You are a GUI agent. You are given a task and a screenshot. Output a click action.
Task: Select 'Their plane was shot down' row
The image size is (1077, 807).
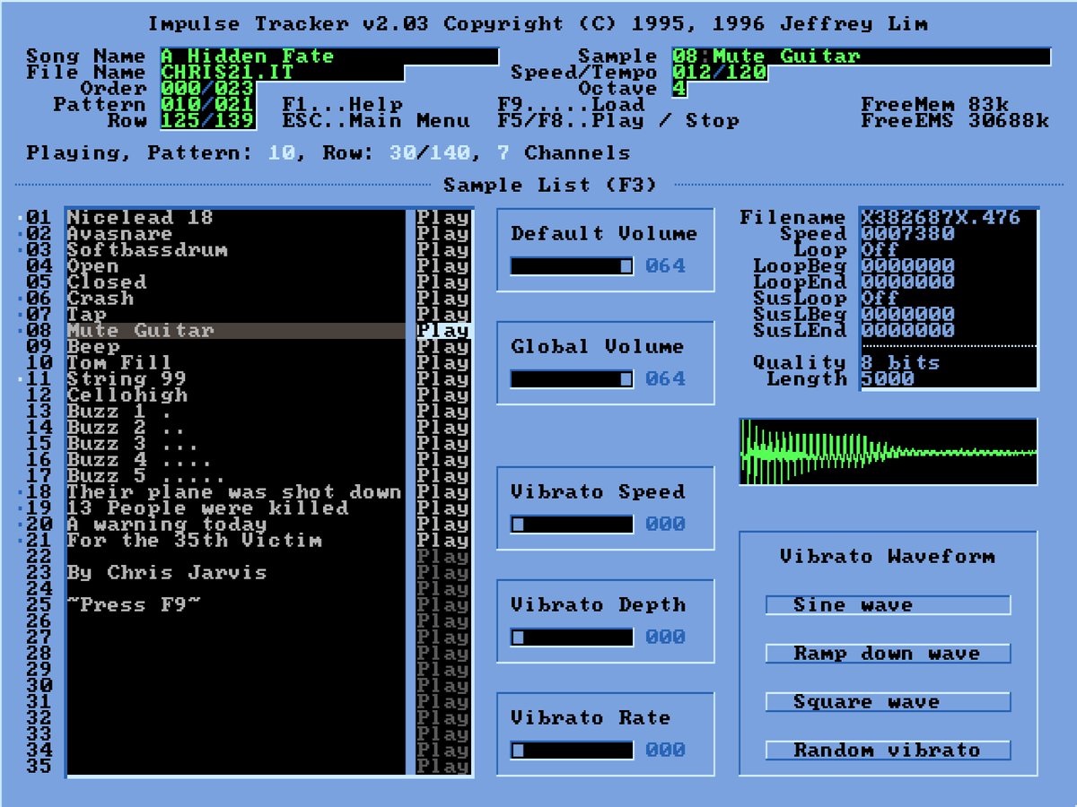236,492
